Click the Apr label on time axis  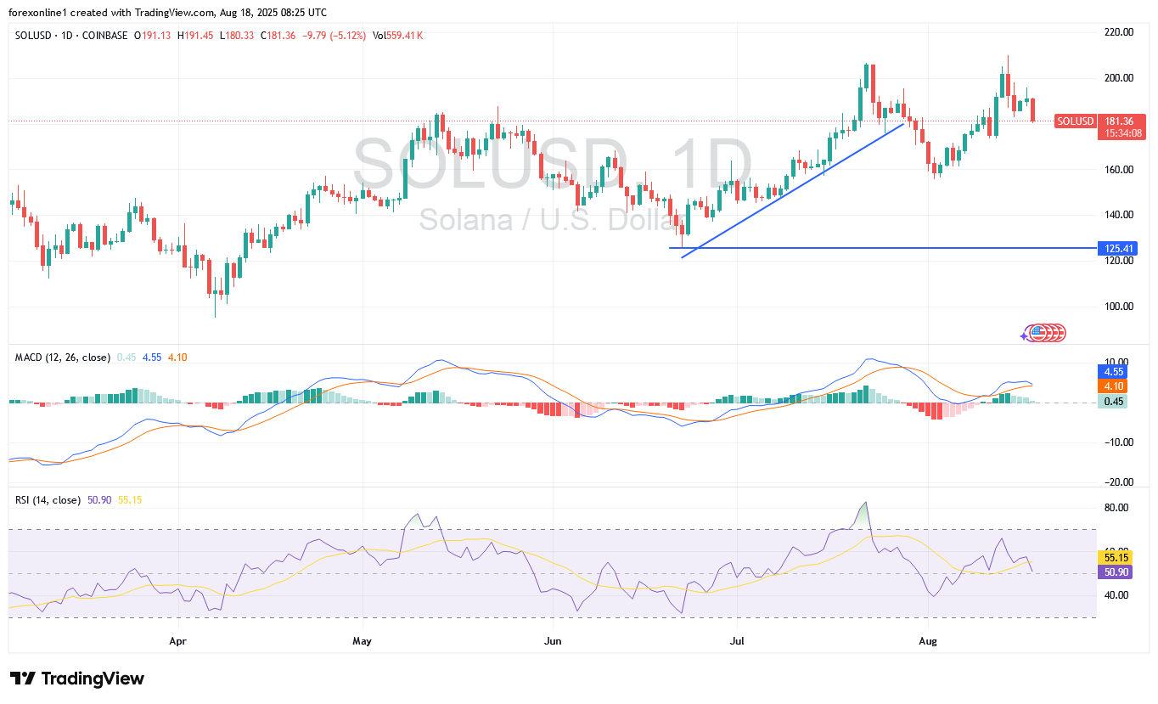tap(177, 641)
